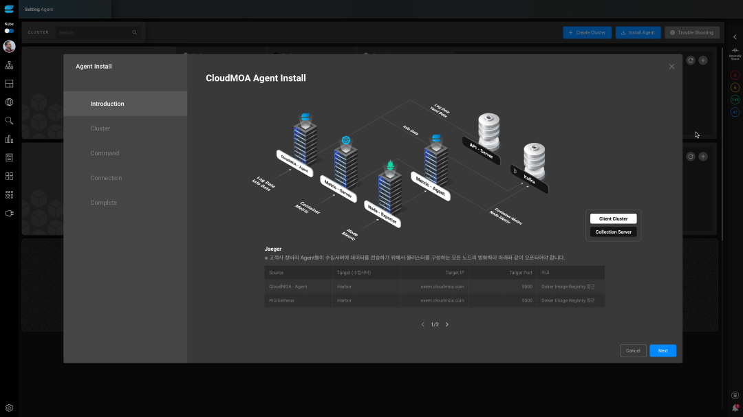743x417 pixels.
Task: Click the plus icon on first cluster card
Action: (703, 60)
